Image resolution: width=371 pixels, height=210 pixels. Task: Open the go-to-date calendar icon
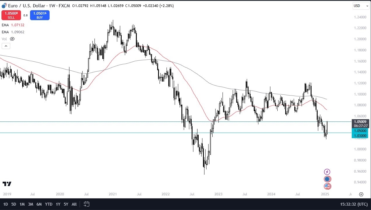pos(86,204)
